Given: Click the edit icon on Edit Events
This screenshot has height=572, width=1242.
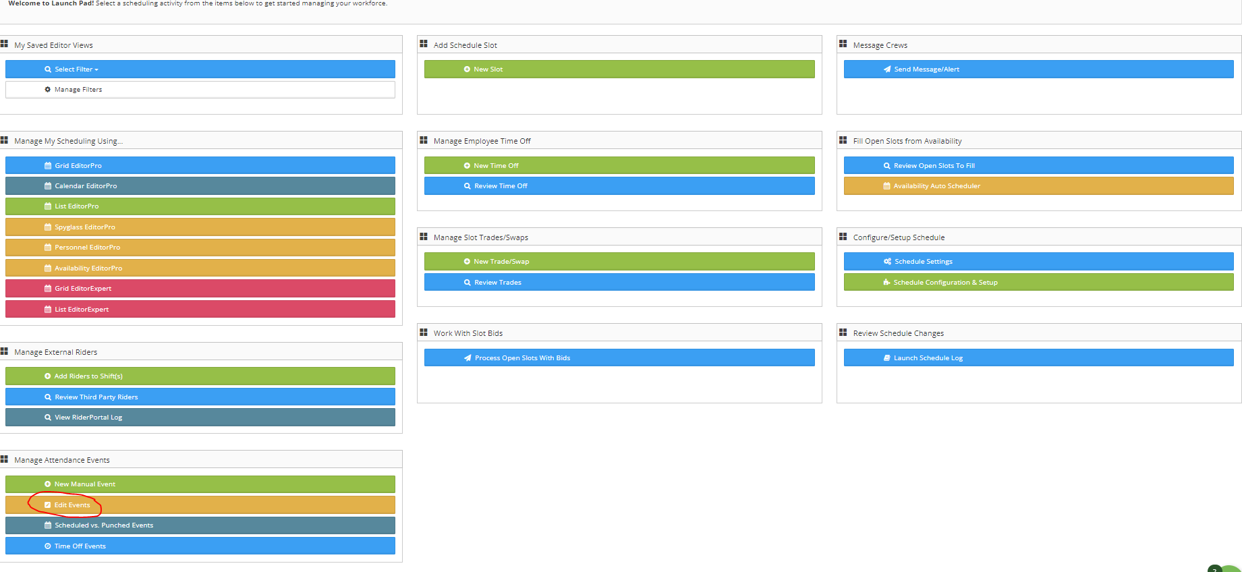Looking at the screenshot, I should tap(48, 505).
